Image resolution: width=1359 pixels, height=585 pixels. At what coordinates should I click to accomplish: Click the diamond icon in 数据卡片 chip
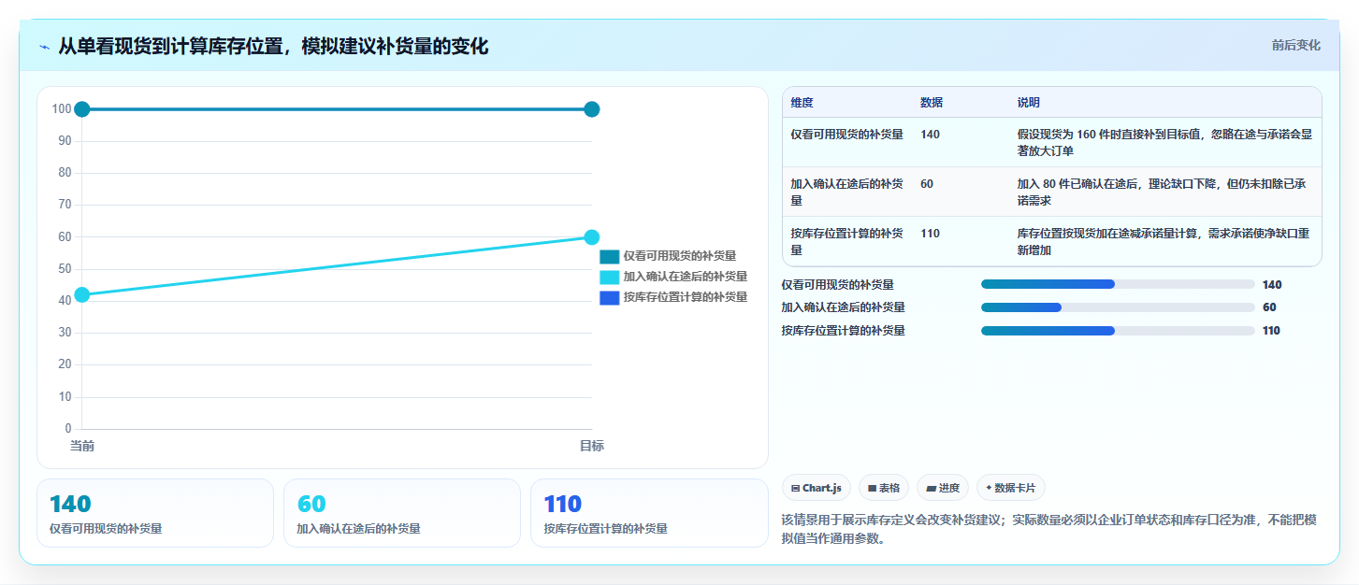989,488
